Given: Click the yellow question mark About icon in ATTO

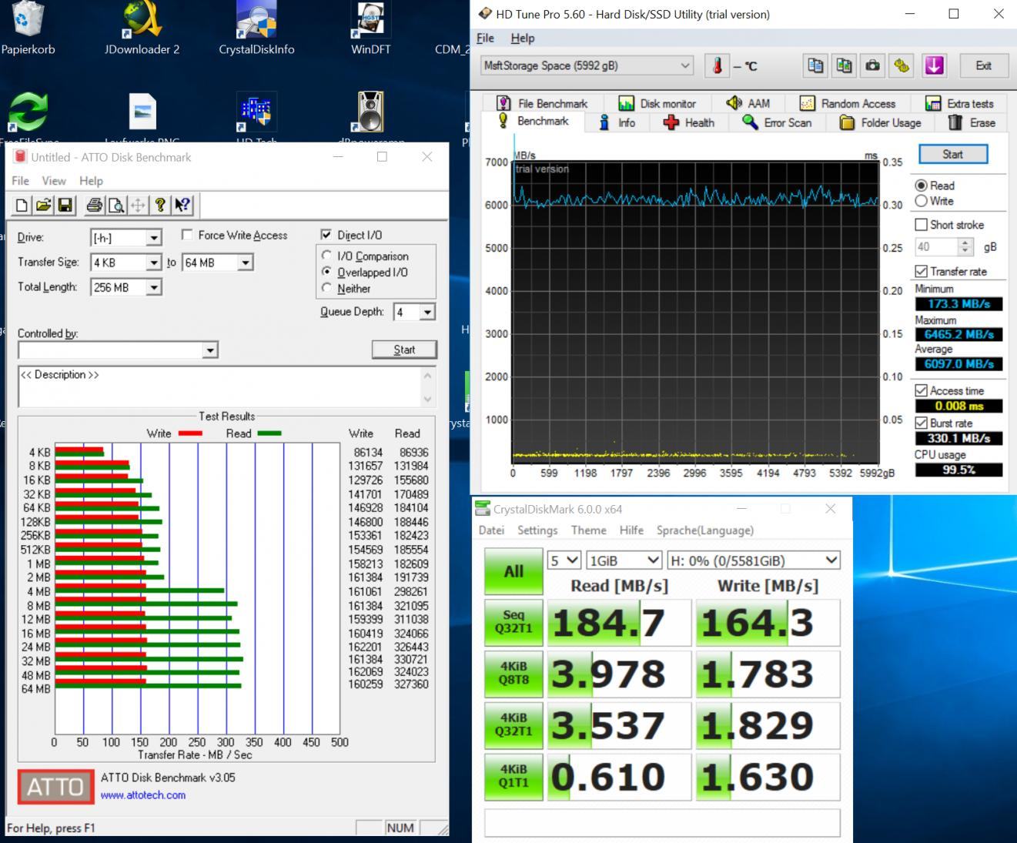Looking at the screenshot, I should 159,205.
